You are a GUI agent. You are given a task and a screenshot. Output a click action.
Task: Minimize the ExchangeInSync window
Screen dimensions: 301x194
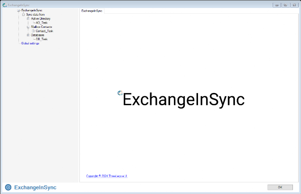coord(277,5)
